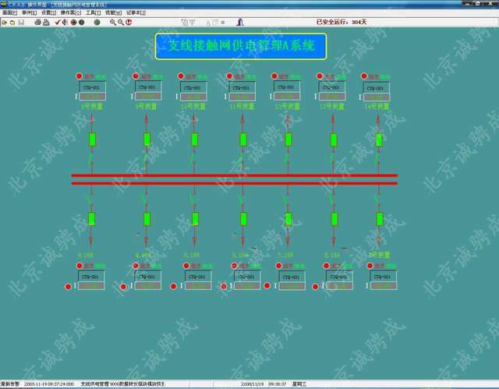Toggle the green breaker under 13号装置
The image size is (499, 389).
[334, 140]
